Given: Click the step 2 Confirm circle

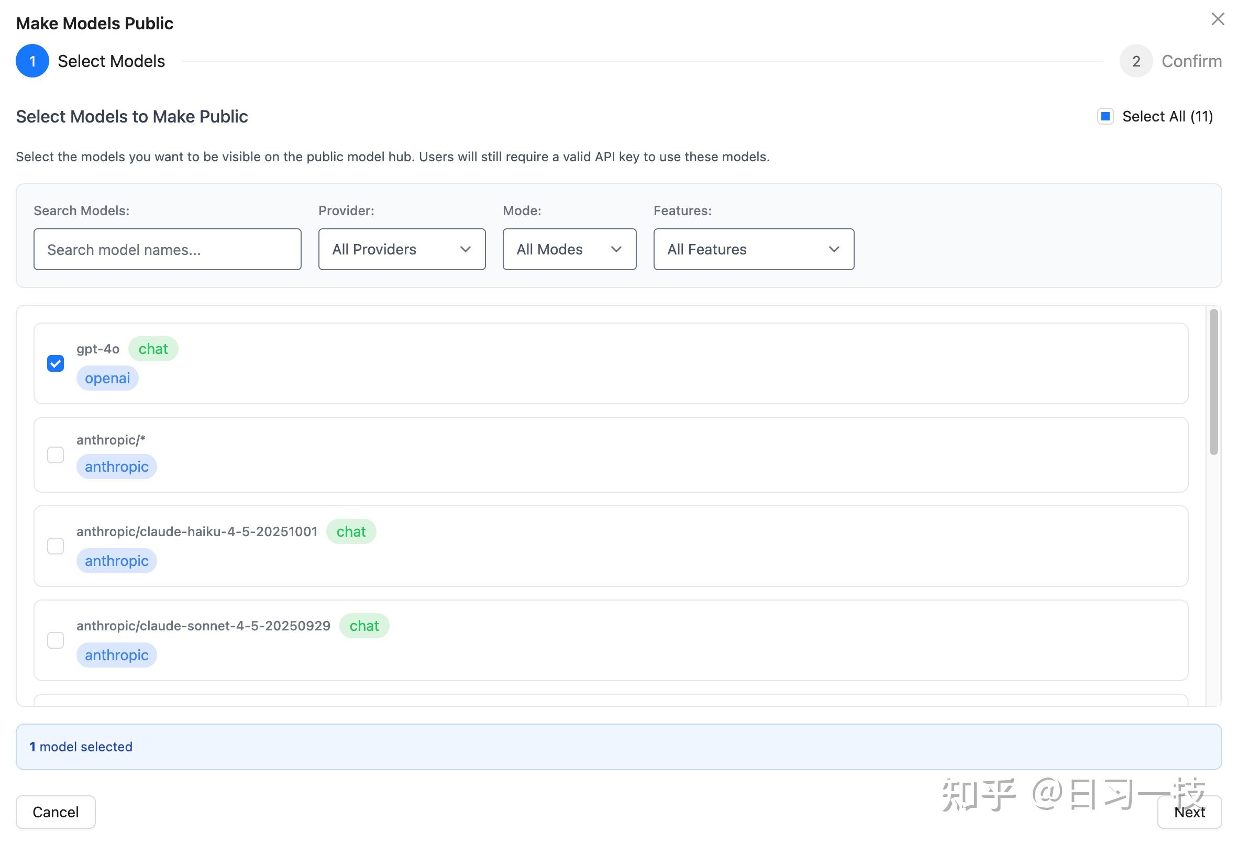Looking at the screenshot, I should tap(1136, 61).
